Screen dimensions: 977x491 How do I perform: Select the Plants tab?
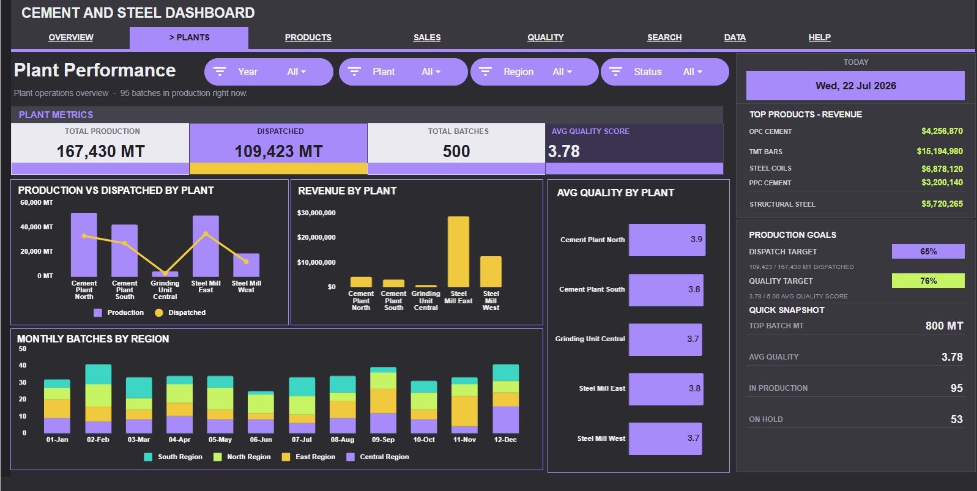(x=189, y=37)
